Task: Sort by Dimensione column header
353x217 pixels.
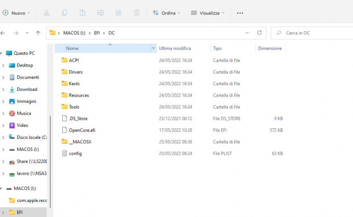Action: 270,48
